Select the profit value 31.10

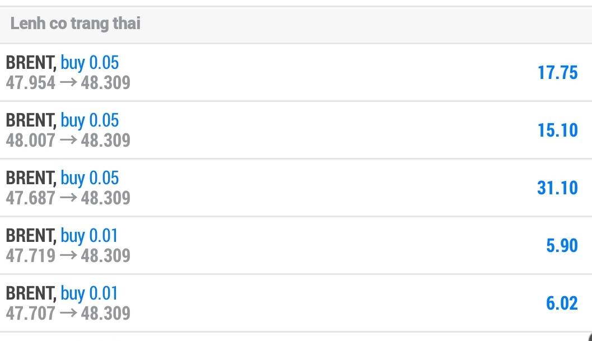(557, 188)
